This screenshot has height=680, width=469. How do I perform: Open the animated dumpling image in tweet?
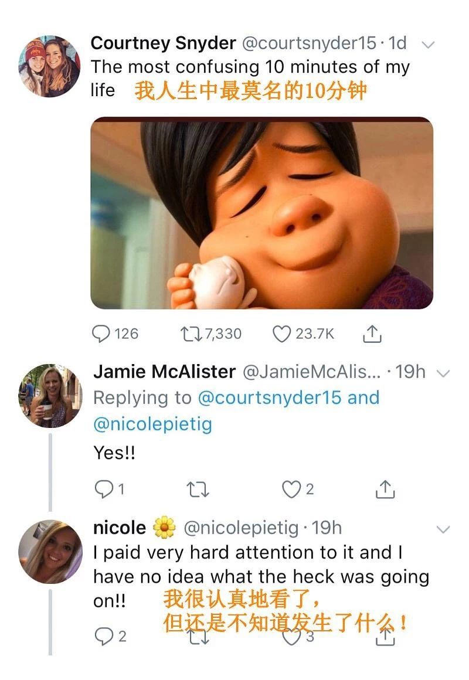[261, 213]
